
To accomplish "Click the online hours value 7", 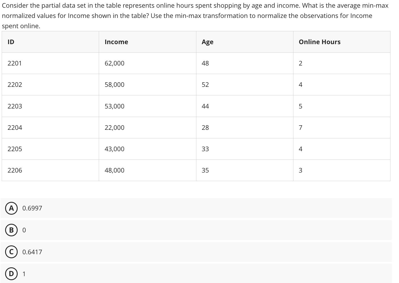I will tap(301, 128).
